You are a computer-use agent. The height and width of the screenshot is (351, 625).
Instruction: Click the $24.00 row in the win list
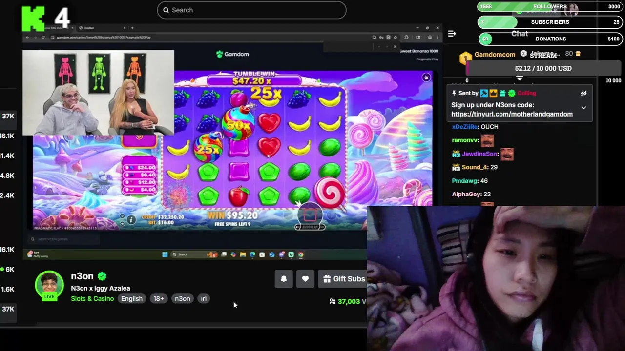point(140,167)
